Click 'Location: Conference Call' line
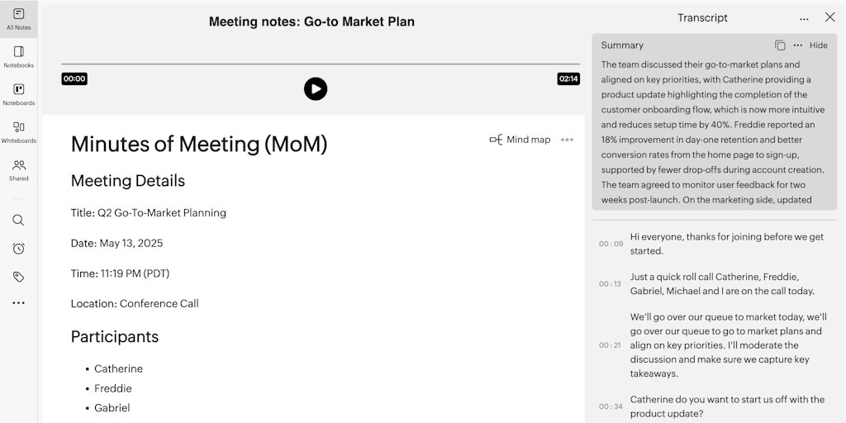The height and width of the screenshot is (423, 846). click(135, 304)
